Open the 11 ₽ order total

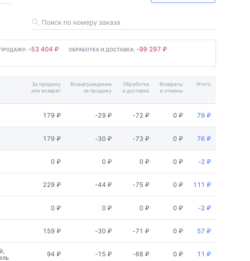pos(204,254)
